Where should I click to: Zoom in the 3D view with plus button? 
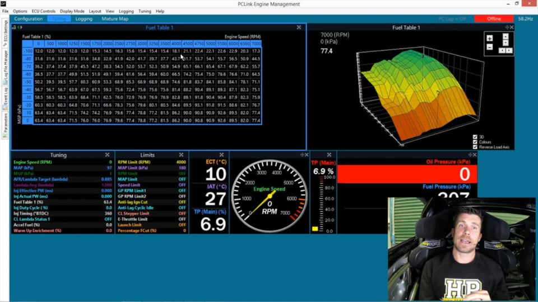490,39
